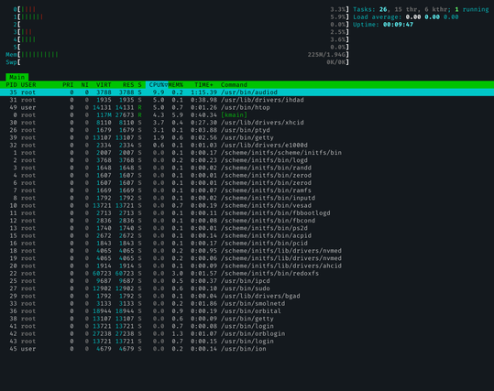Click the Load average line
Image resolution: width=494 pixels, height=391 pixels.
tap(405, 17)
